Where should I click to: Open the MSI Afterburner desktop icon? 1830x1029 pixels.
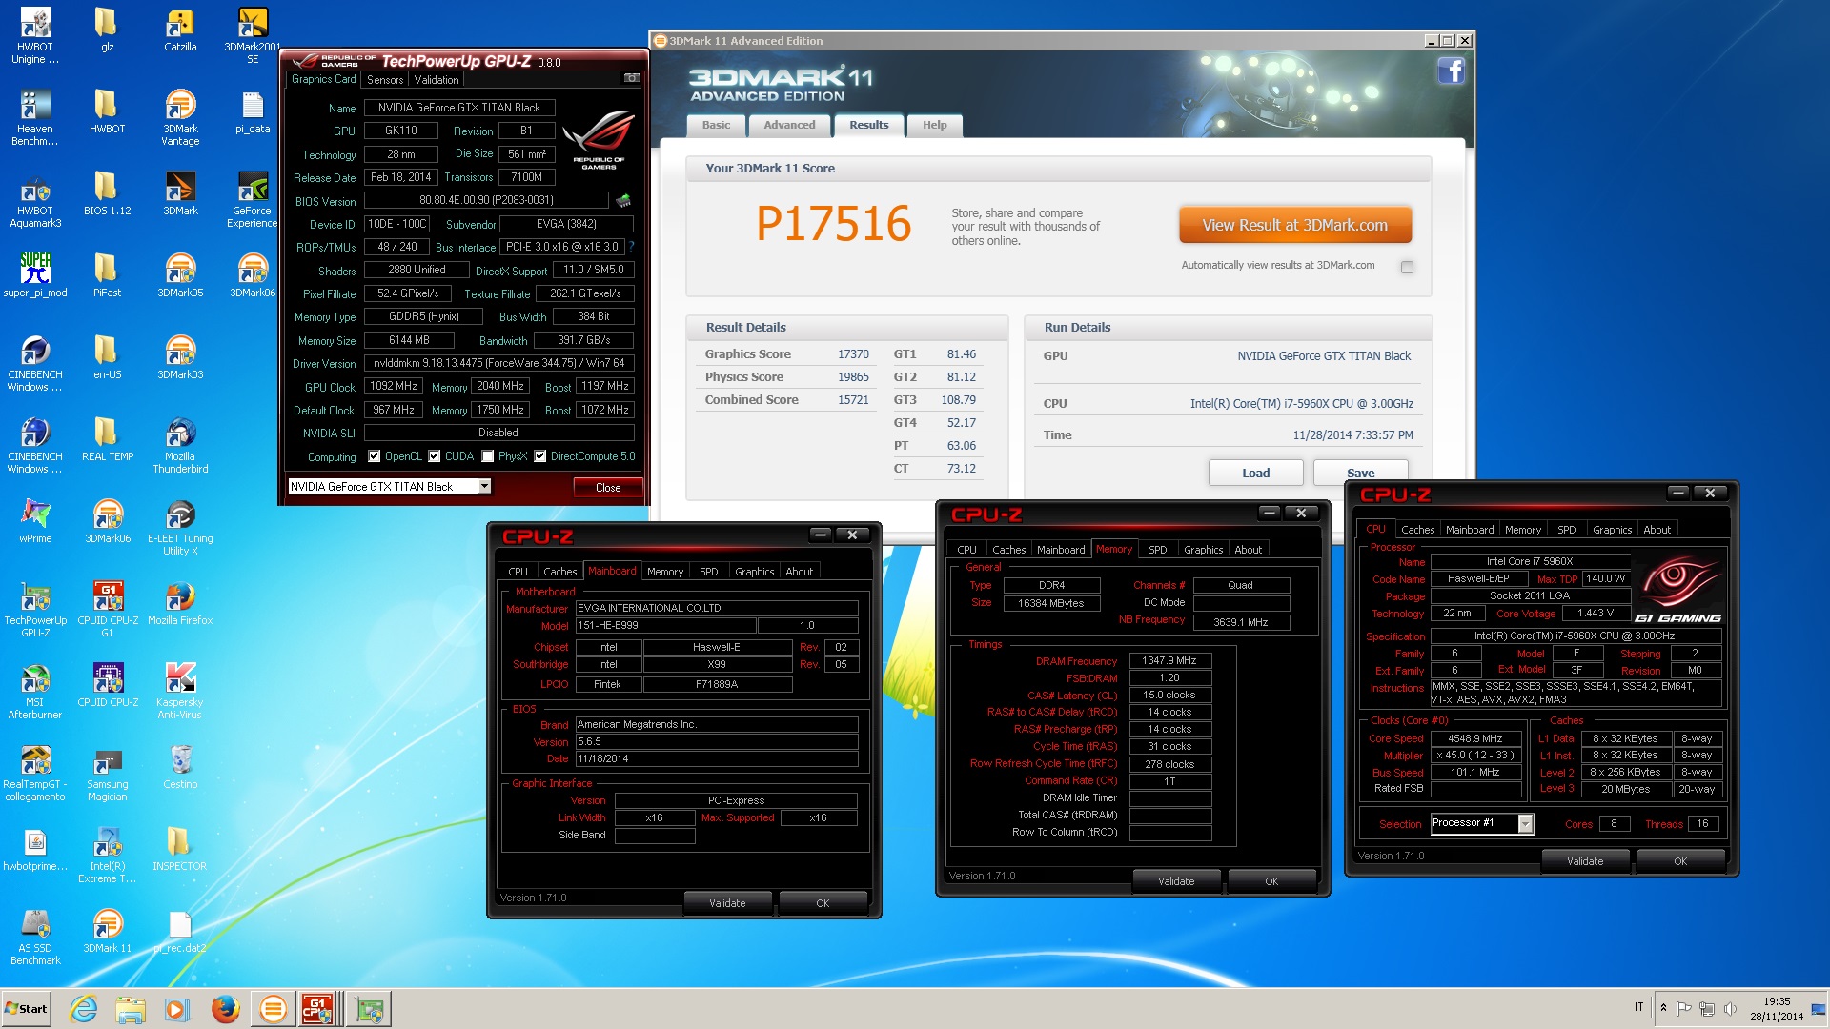tap(35, 691)
